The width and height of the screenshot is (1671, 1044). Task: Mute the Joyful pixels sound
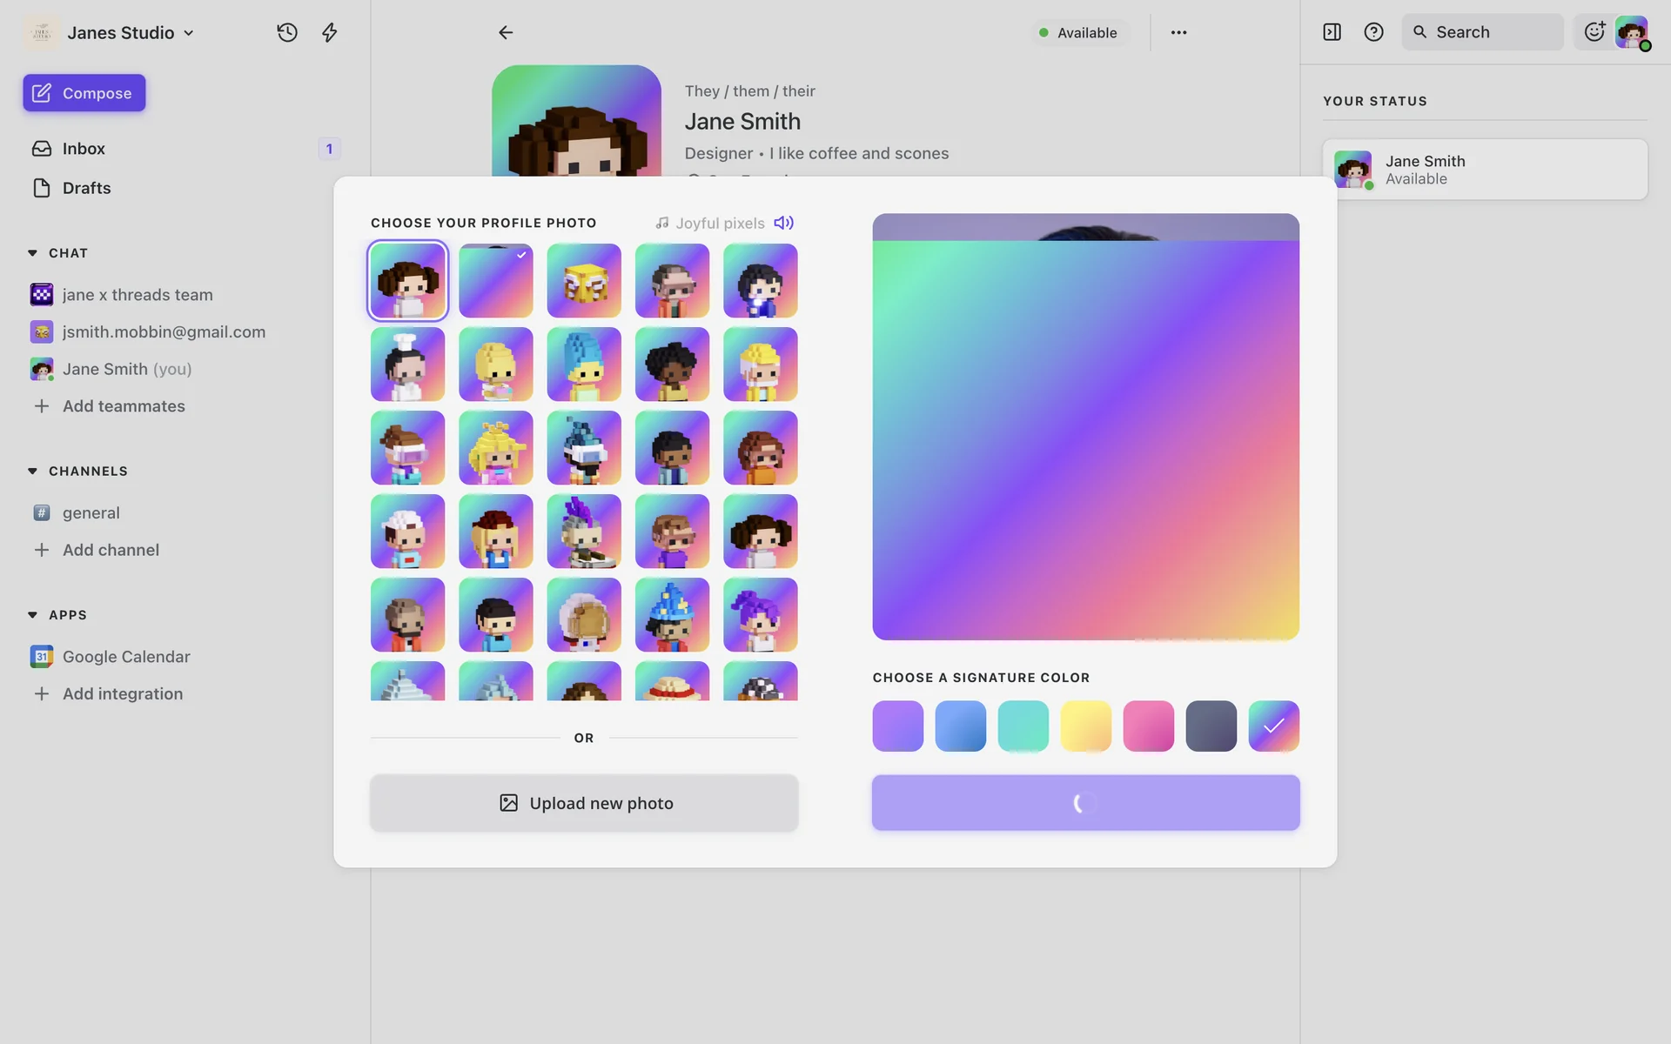click(783, 223)
